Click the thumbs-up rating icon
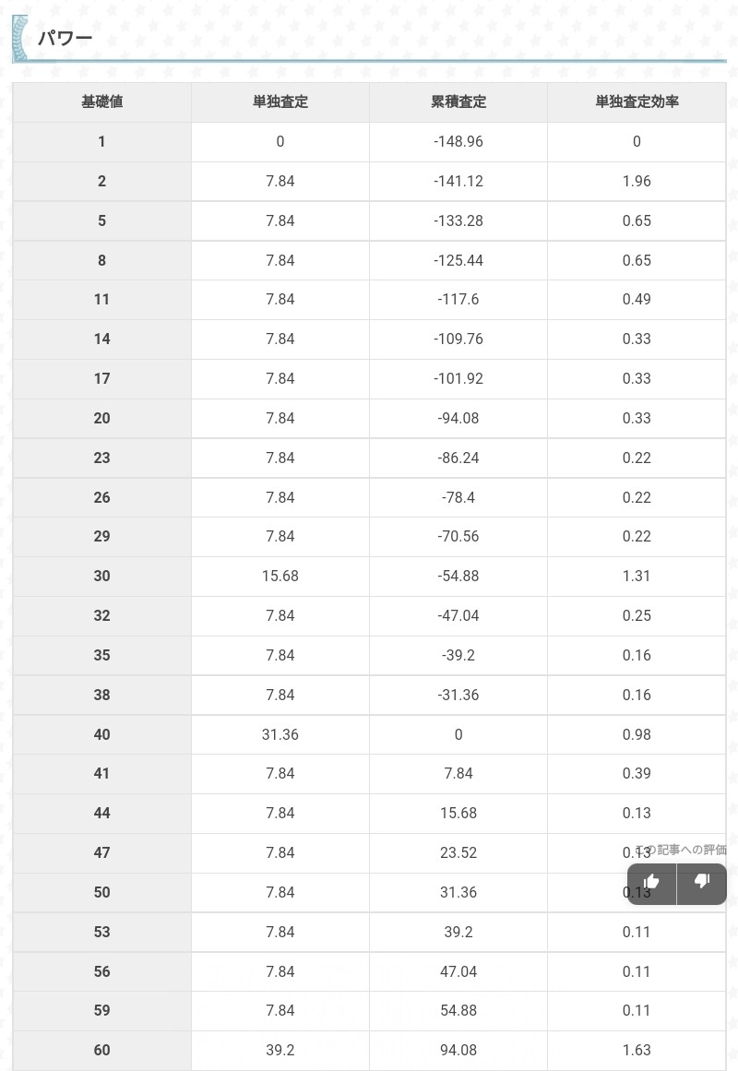The image size is (738, 1071). [x=652, y=883]
